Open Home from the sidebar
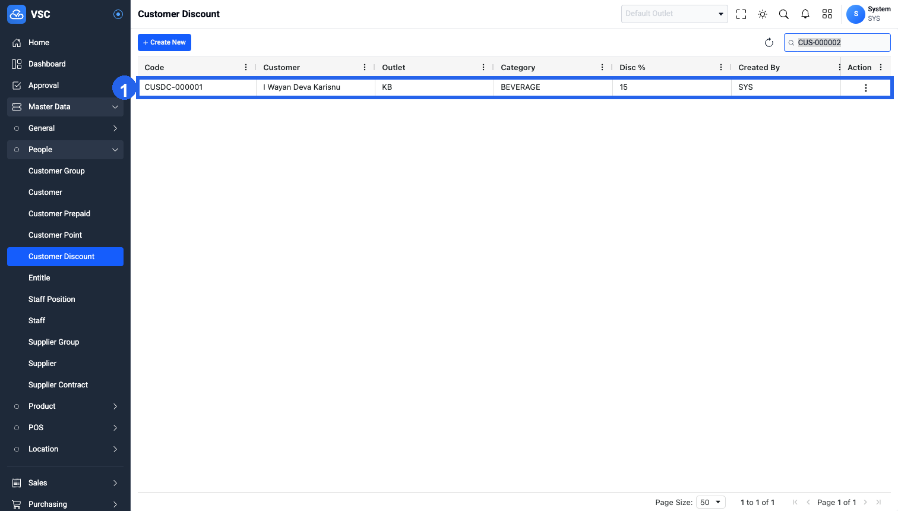Screen dimensions: 898x511 tap(65, 43)
